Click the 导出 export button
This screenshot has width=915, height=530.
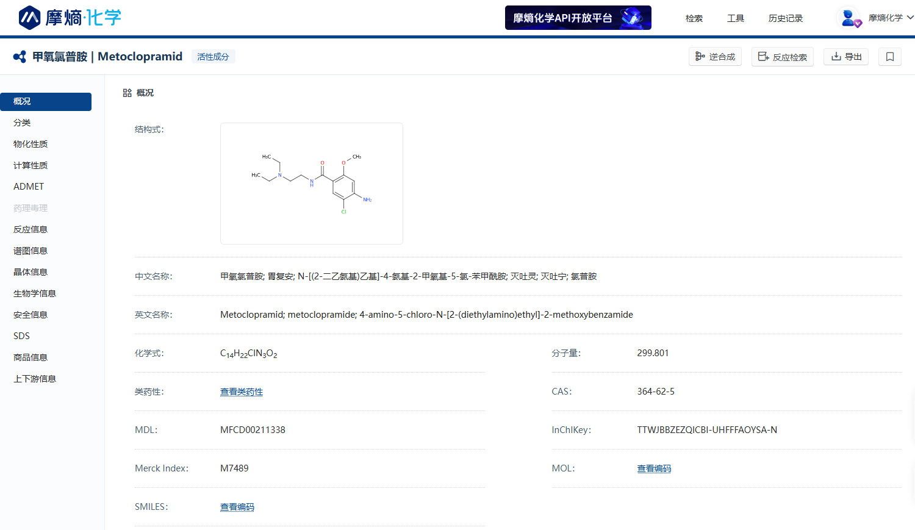coord(846,57)
